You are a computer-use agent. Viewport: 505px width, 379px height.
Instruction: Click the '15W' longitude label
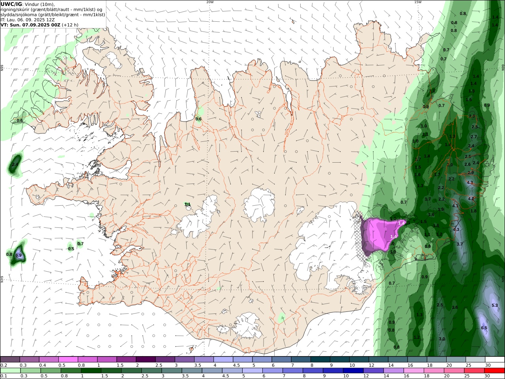point(418,2)
